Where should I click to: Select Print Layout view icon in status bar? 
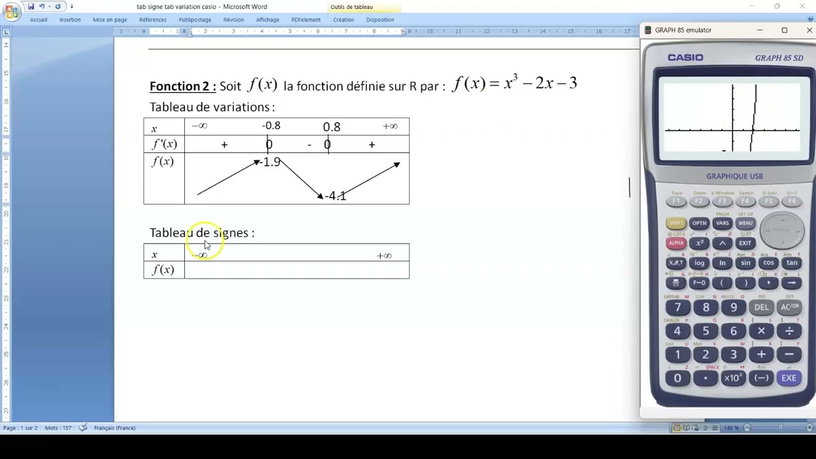tap(677, 428)
